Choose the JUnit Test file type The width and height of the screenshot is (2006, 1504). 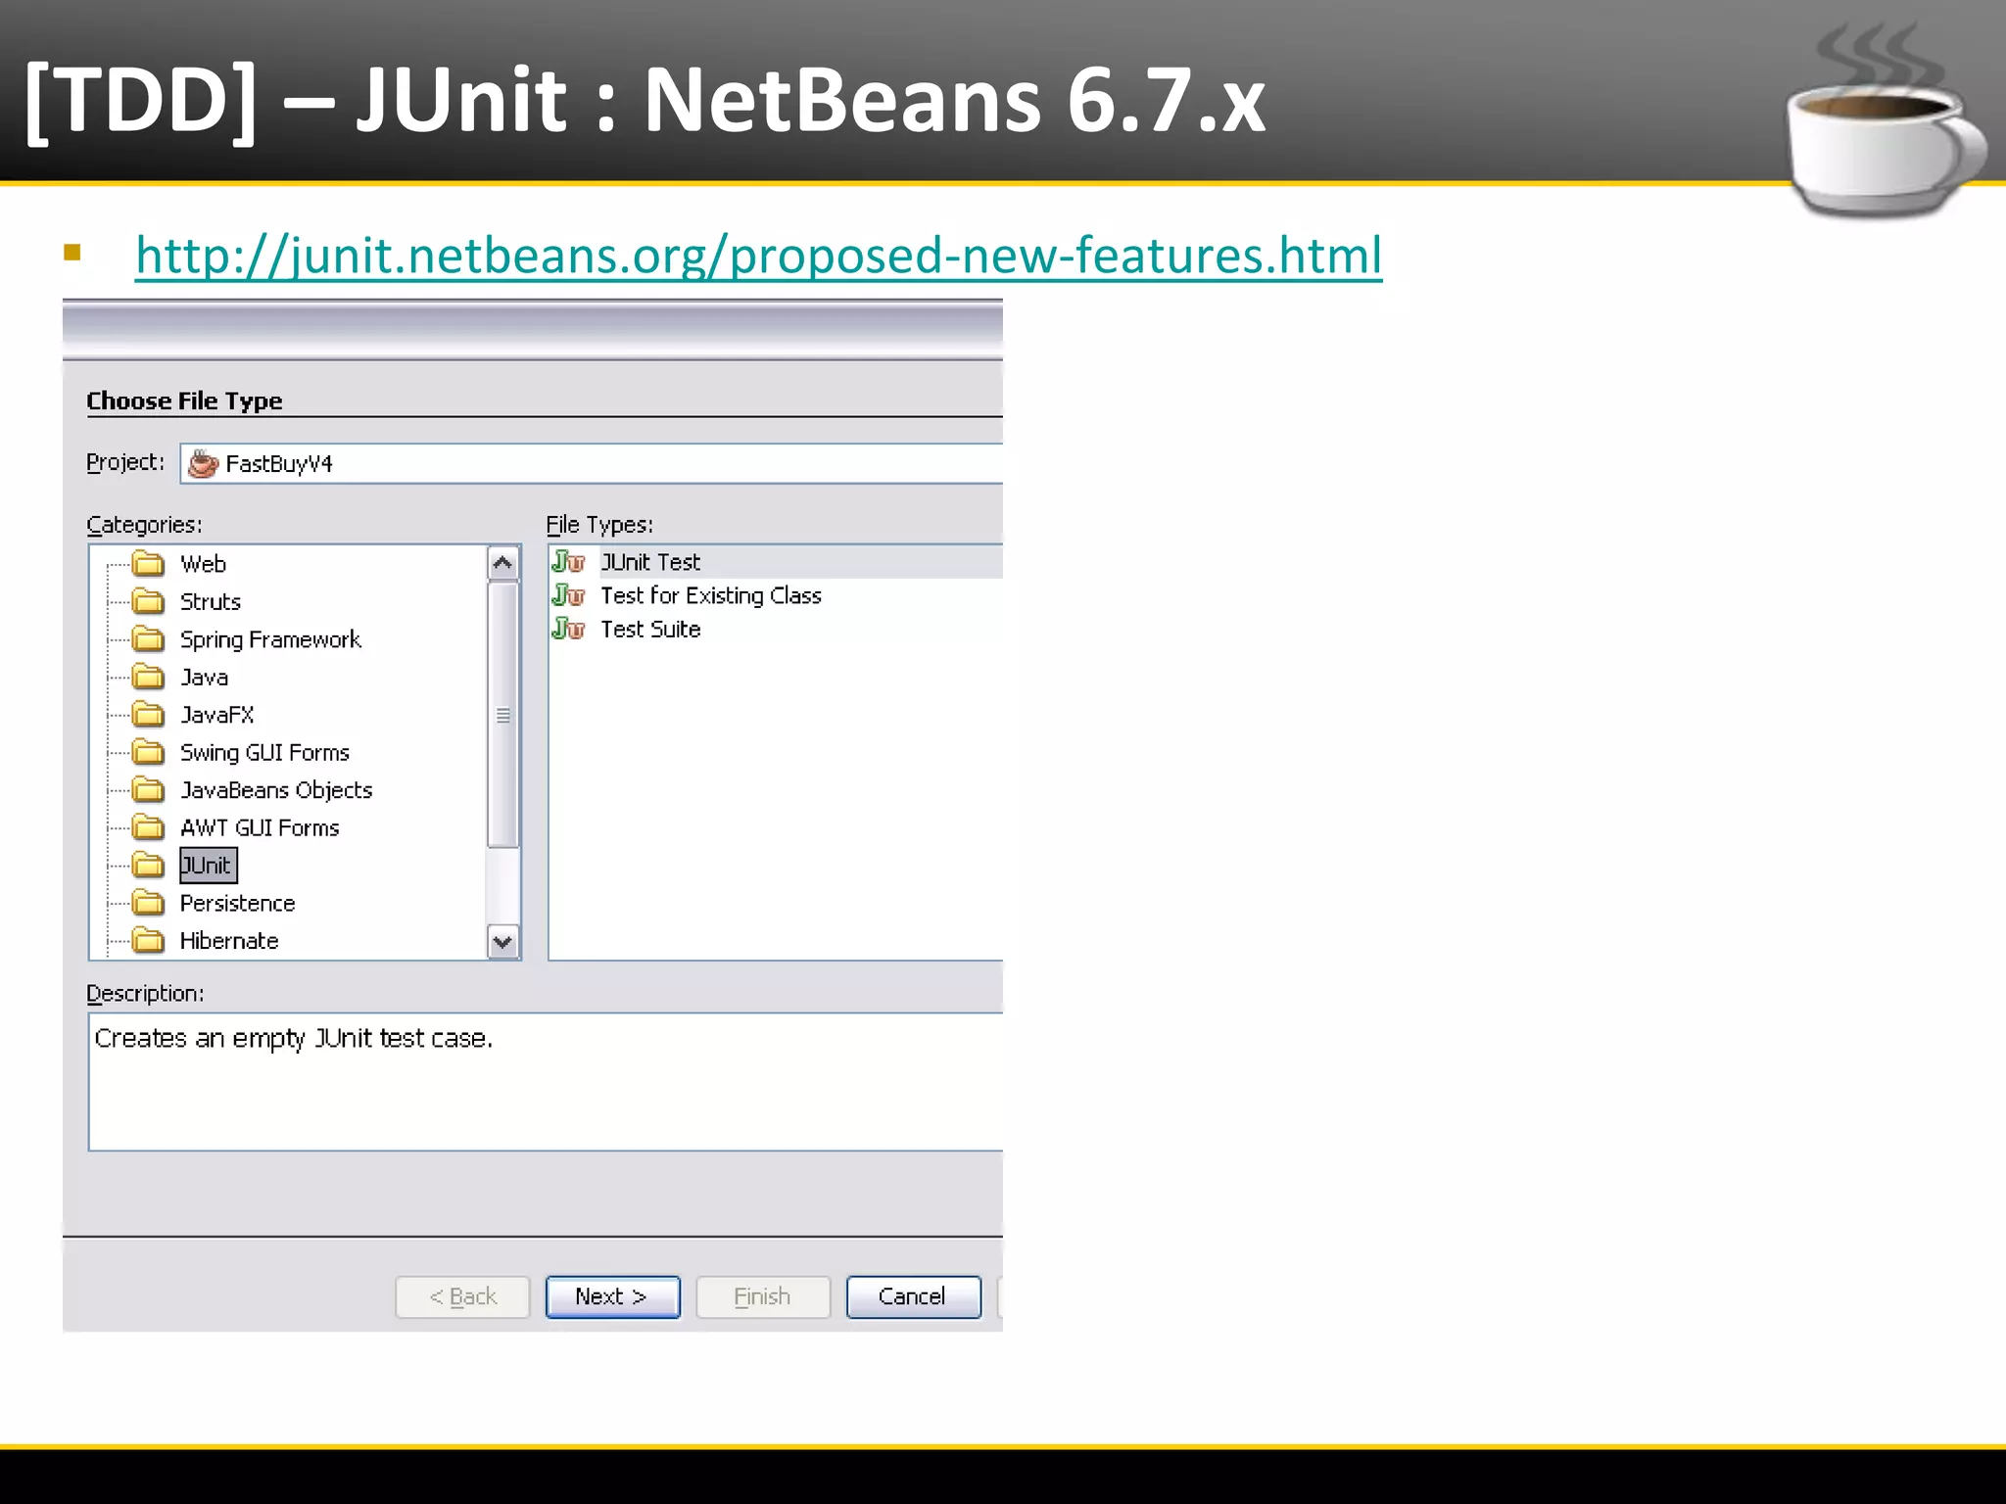click(650, 562)
